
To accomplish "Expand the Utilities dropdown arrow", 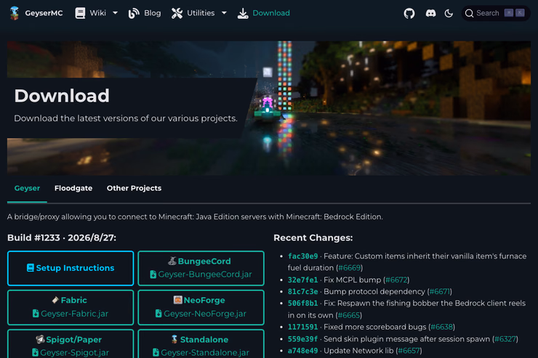I will click(x=224, y=13).
